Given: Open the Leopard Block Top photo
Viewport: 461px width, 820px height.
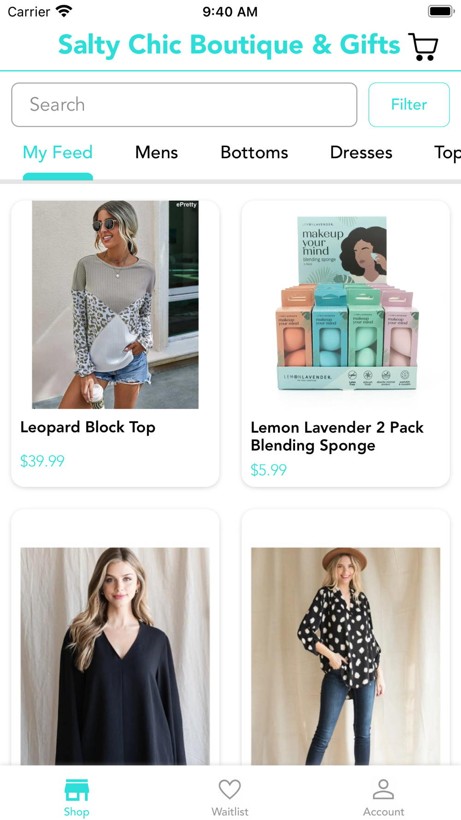Looking at the screenshot, I should coord(115,304).
